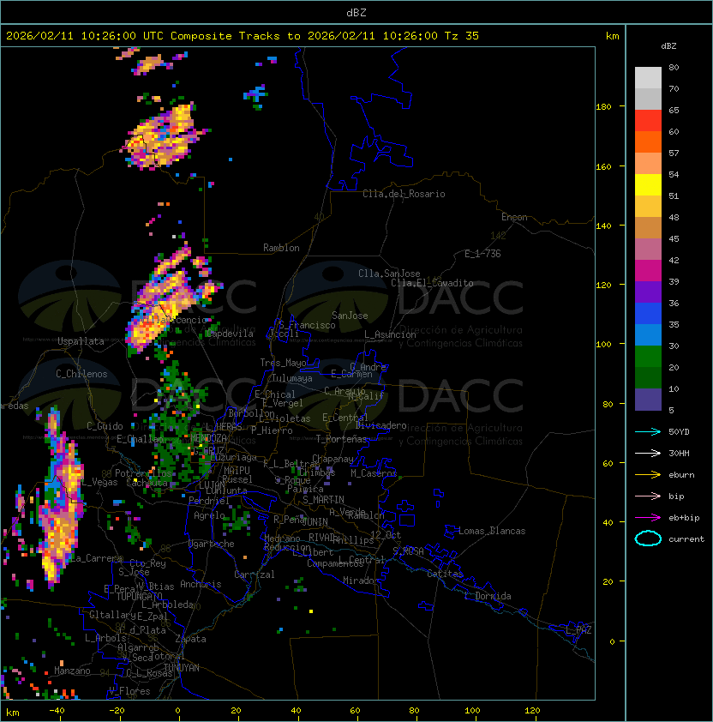Pick the light orange 54–57 dBZ swatch

648,164
